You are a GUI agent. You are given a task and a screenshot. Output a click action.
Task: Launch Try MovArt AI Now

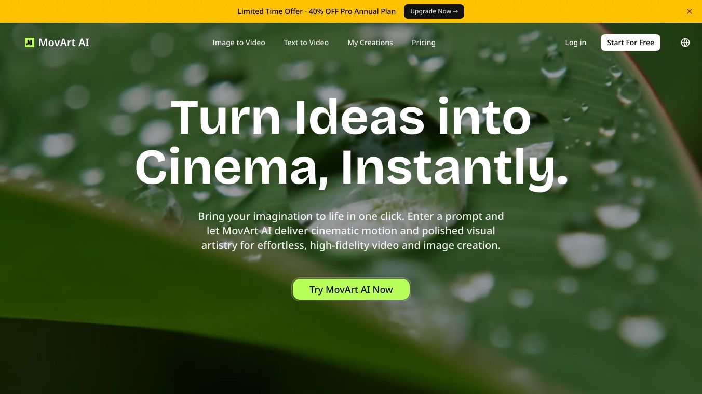[x=351, y=289]
